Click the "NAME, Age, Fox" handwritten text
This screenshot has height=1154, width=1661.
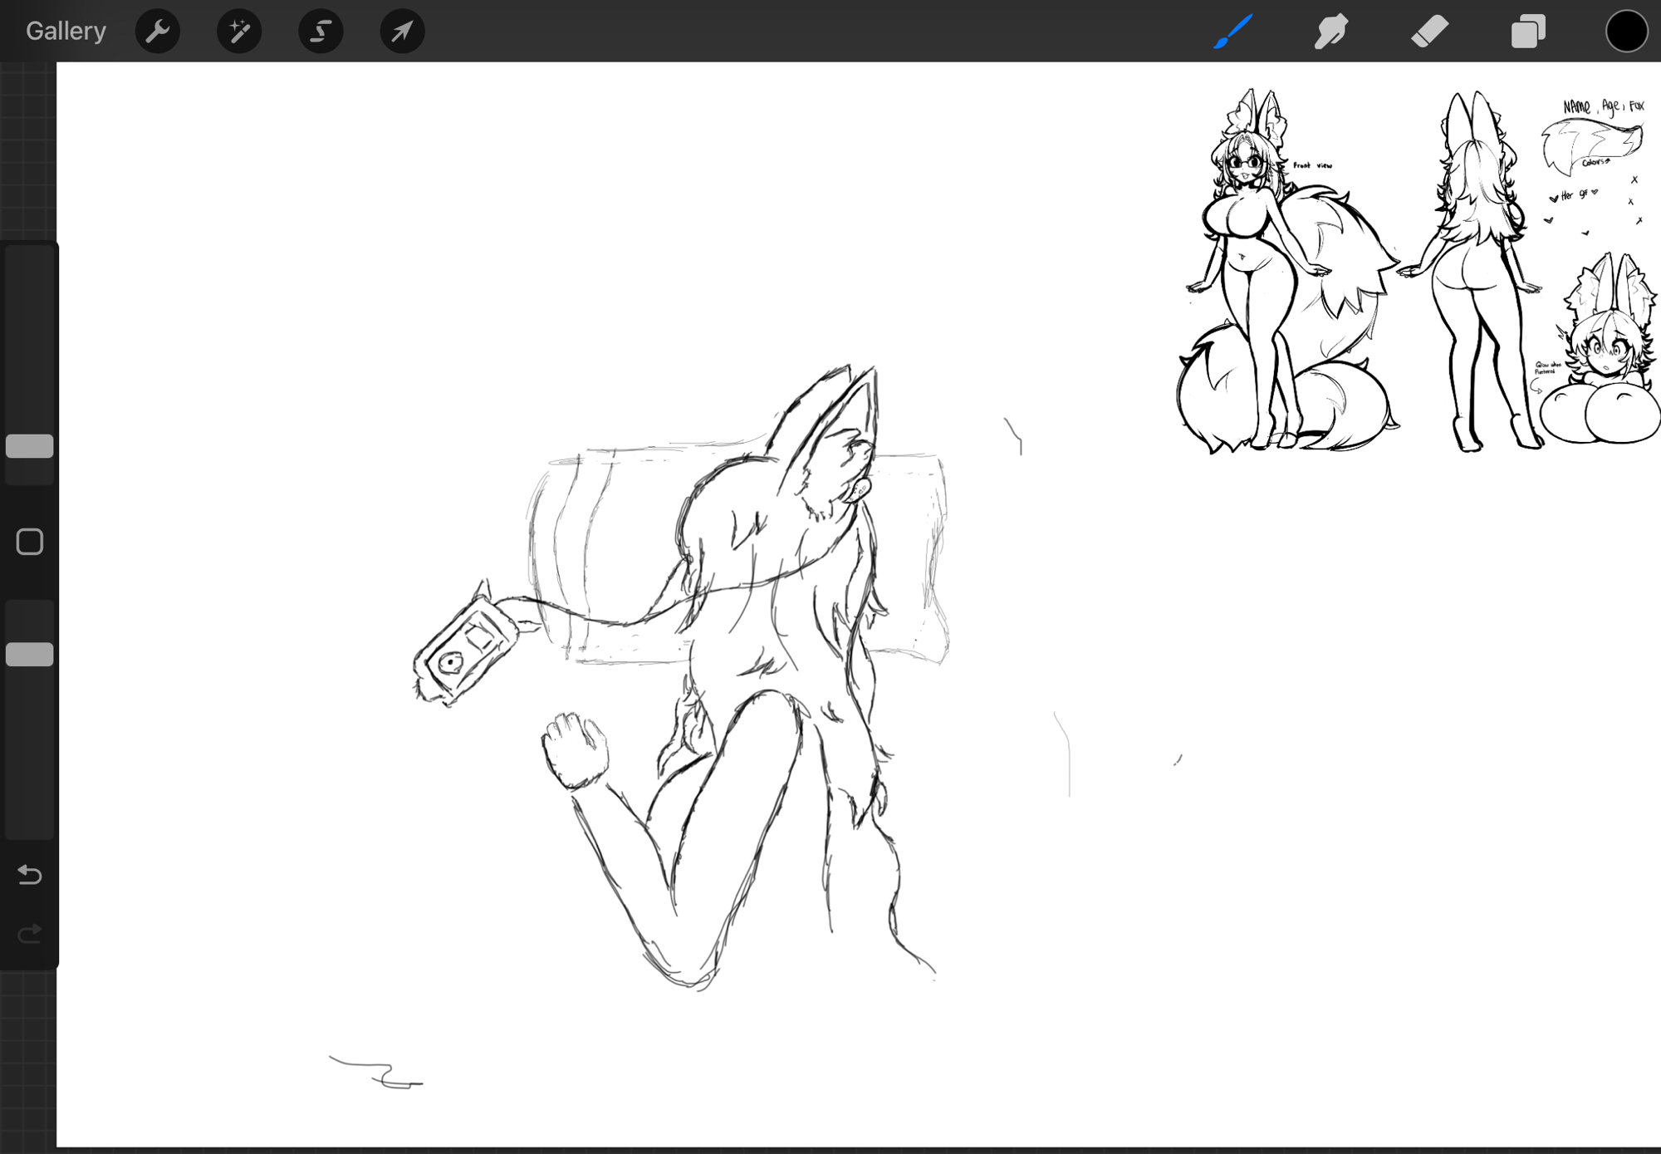point(1603,106)
